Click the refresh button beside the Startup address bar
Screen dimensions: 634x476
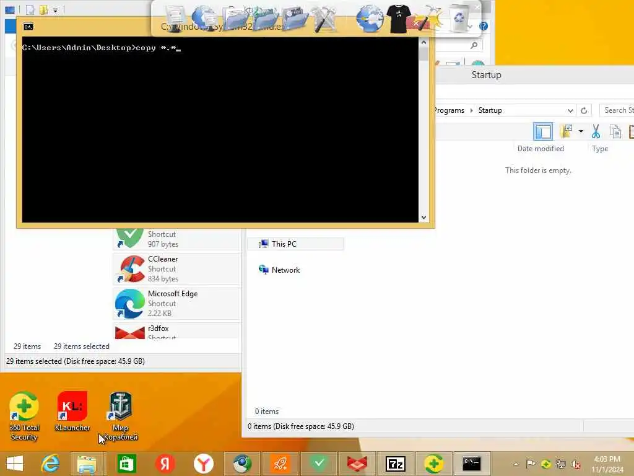584,110
